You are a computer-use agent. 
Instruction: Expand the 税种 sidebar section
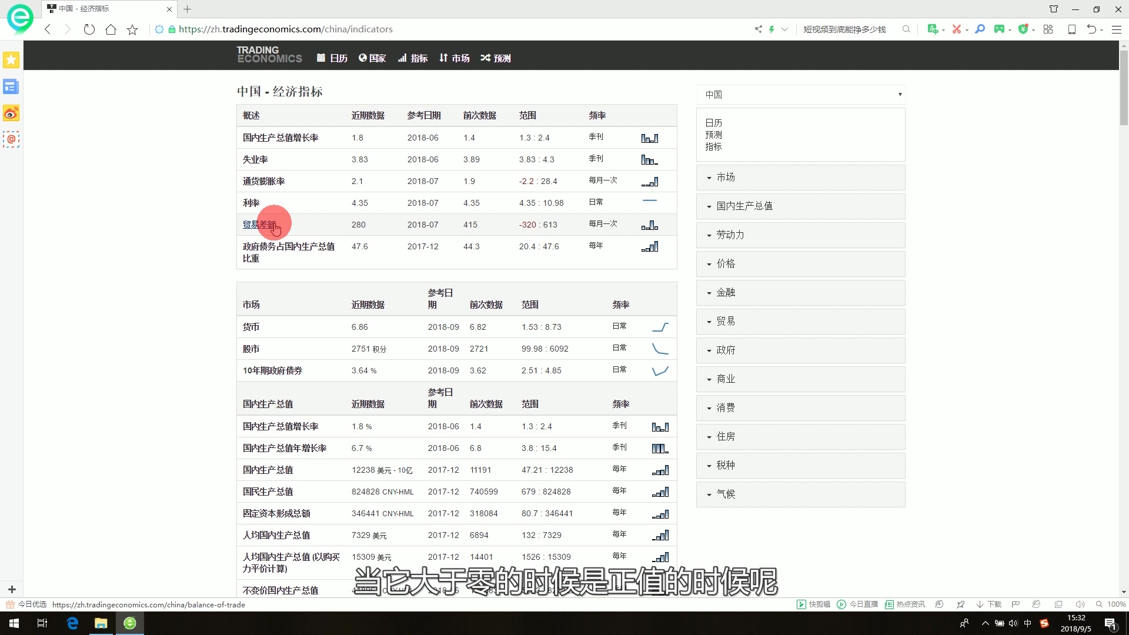(801, 466)
